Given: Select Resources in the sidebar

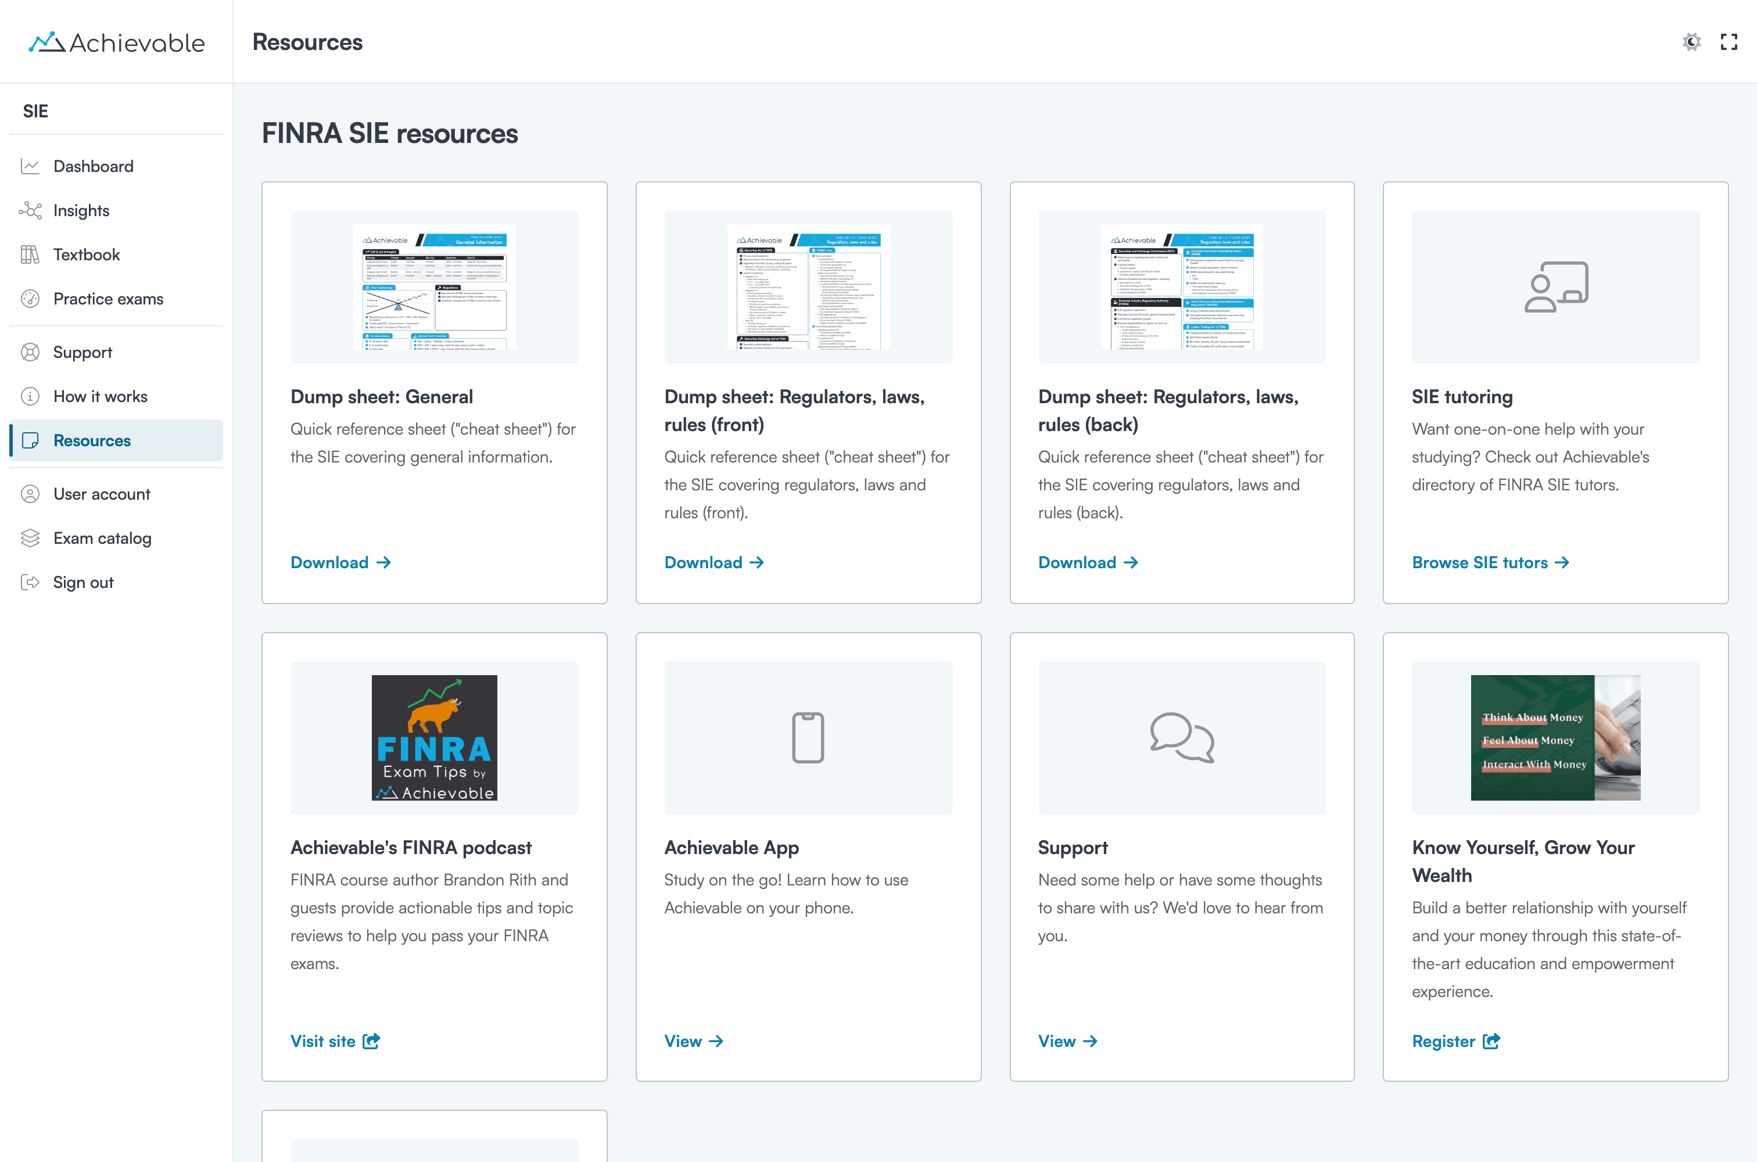Looking at the screenshot, I should 116,440.
